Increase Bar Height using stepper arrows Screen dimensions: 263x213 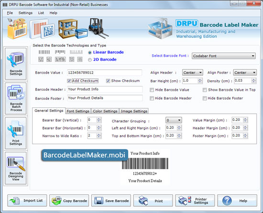(200, 79)
